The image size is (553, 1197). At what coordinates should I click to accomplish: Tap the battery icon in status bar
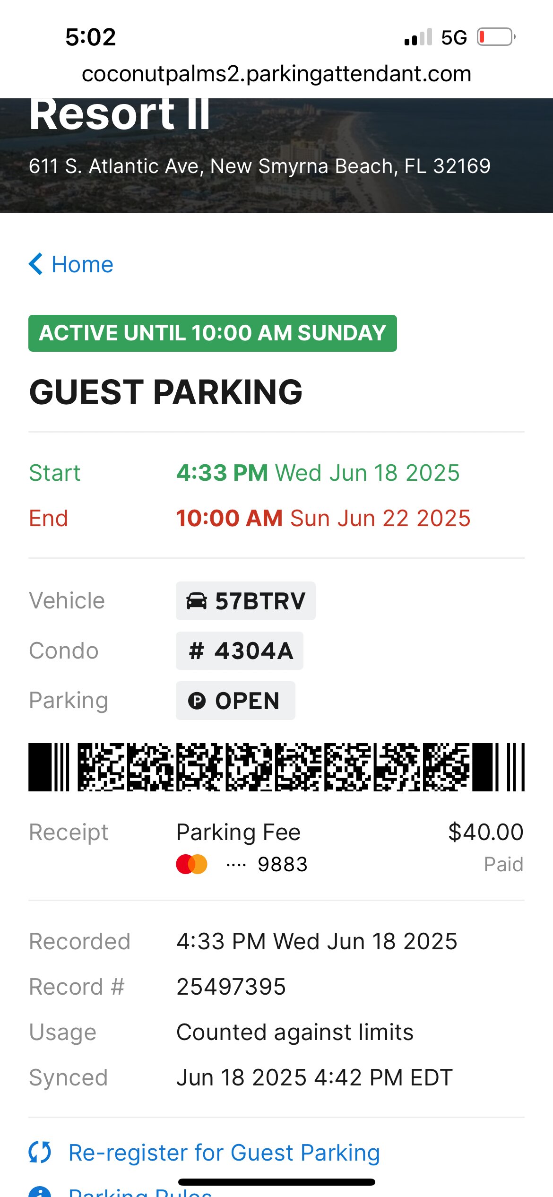coord(496,37)
